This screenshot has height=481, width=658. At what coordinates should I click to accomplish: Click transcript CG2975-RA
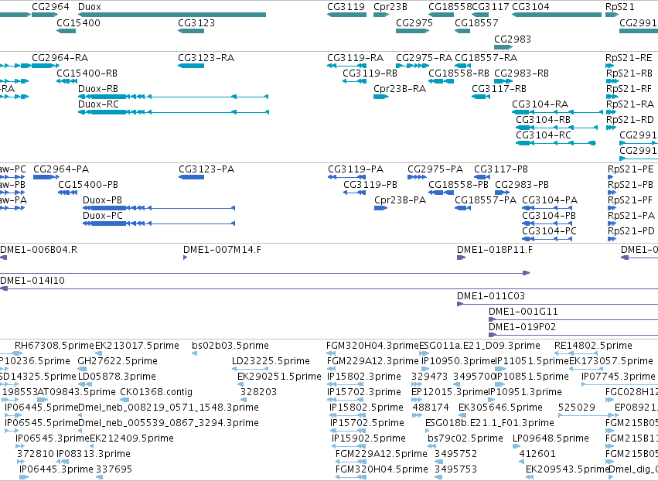[x=413, y=66]
